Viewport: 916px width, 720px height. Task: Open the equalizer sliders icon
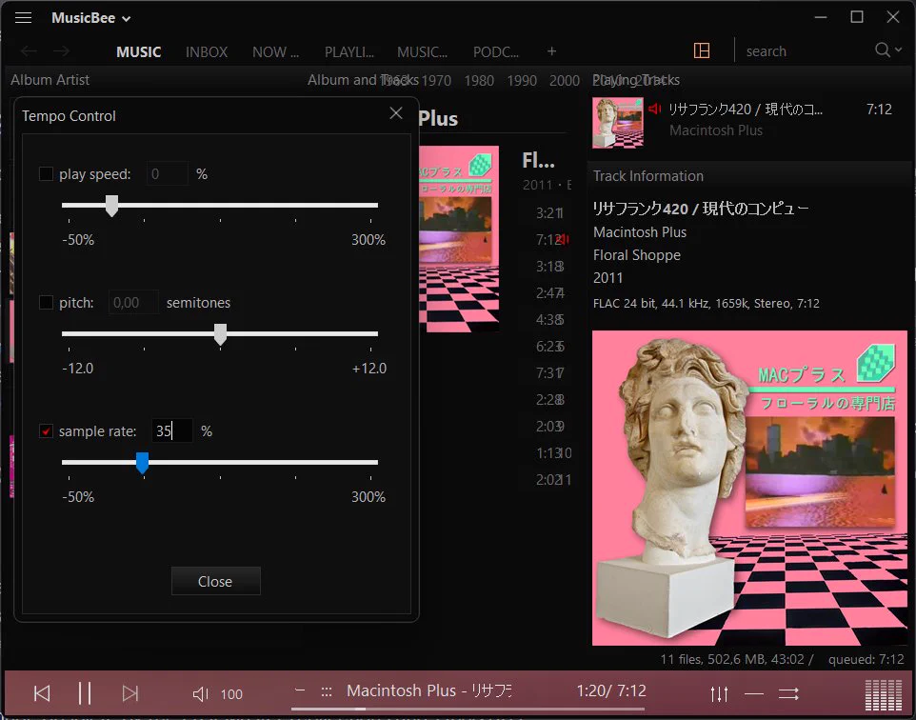coord(719,693)
